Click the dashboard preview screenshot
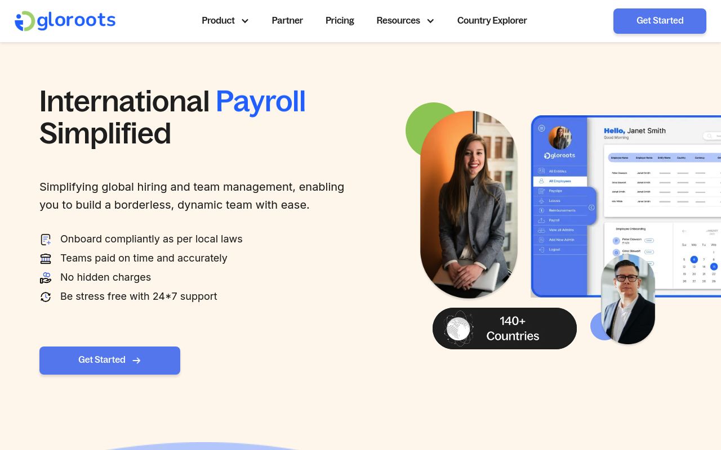Viewport: 721px width, 450px height. 626,206
